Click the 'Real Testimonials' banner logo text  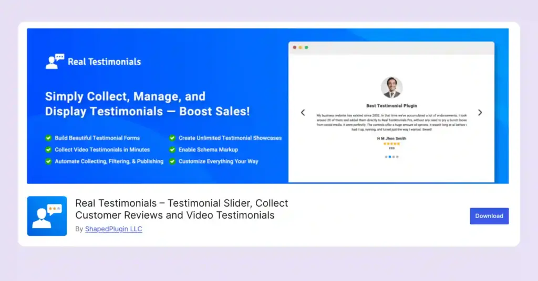(105, 62)
